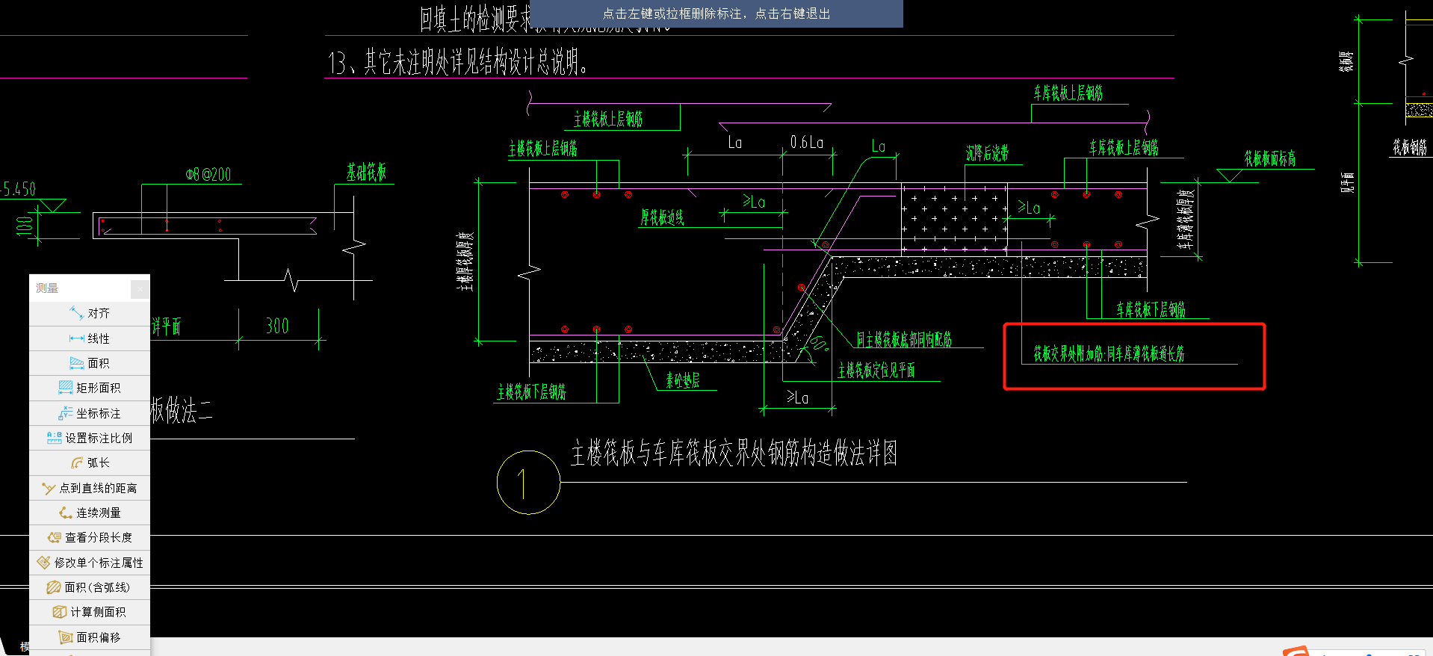Click the 筏板钢筋 label at the right edge
Image resolution: width=1433 pixels, height=656 pixels.
click(x=1410, y=147)
